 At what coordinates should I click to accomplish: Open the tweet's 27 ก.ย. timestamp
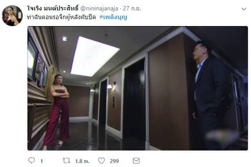click(x=132, y=8)
